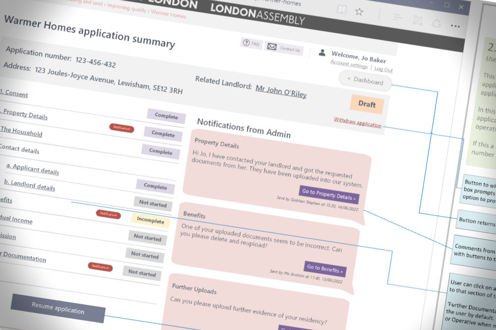
Task: Open the browser hub lines icon
Action: 397,18
